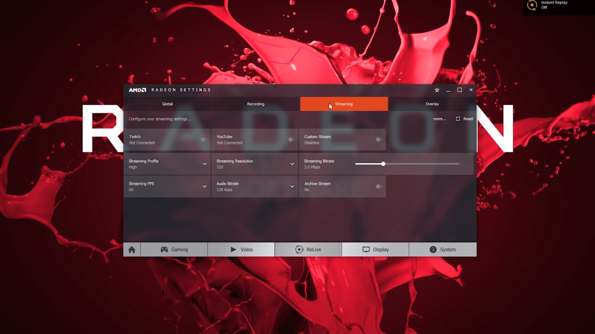Viewport: 595px width, 334px height.
Task: Close the Radeon Settings window
Action: [471, 90]
